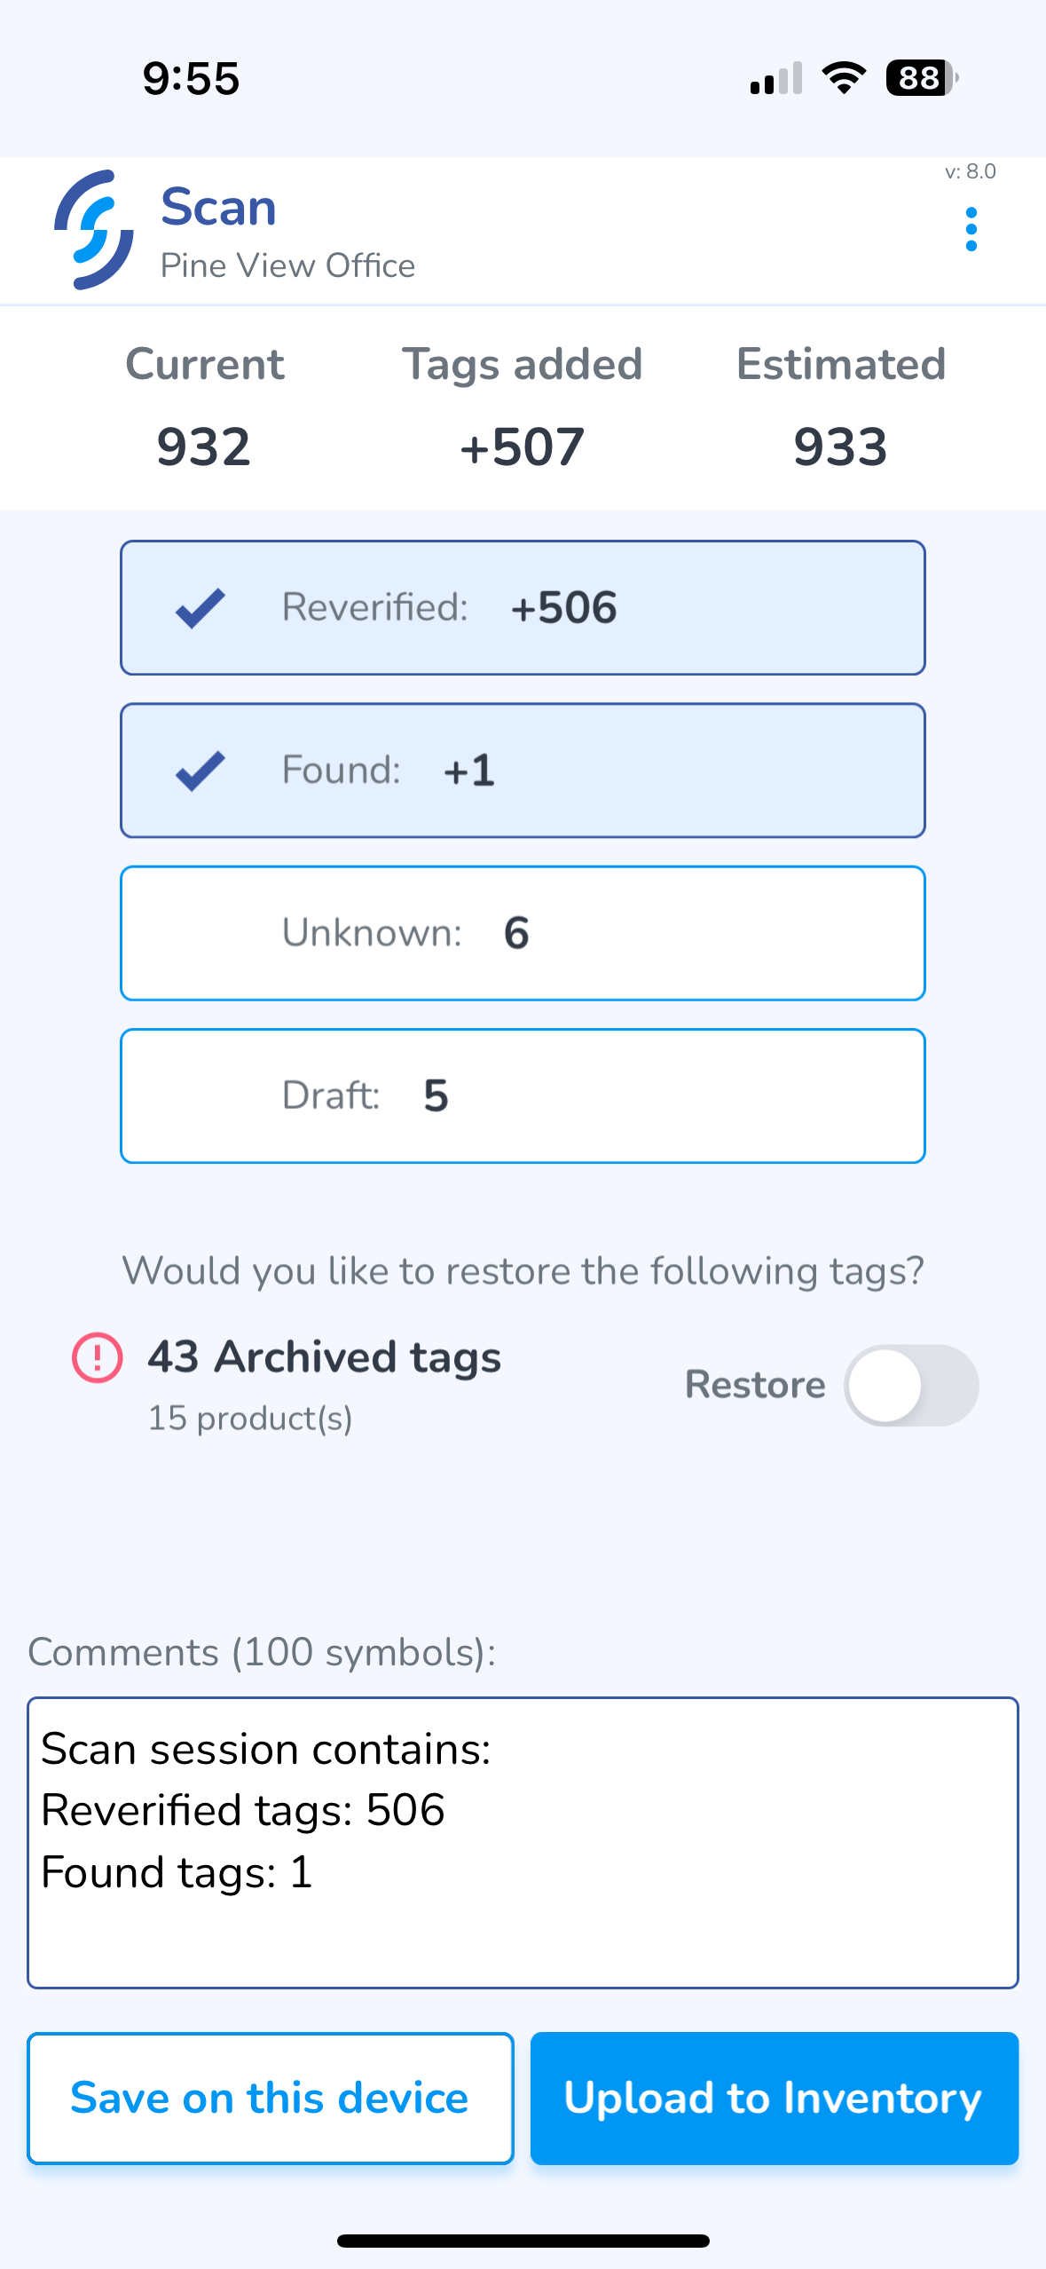1046x2269 pixels.
Task: Tap the checkmark icon next to Reverified
Action: click(201, 608)
